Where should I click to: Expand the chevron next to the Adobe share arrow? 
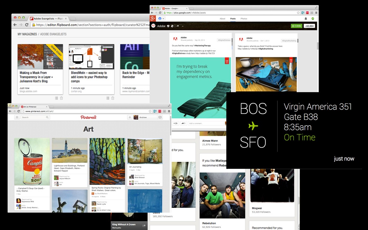point(182,26)
